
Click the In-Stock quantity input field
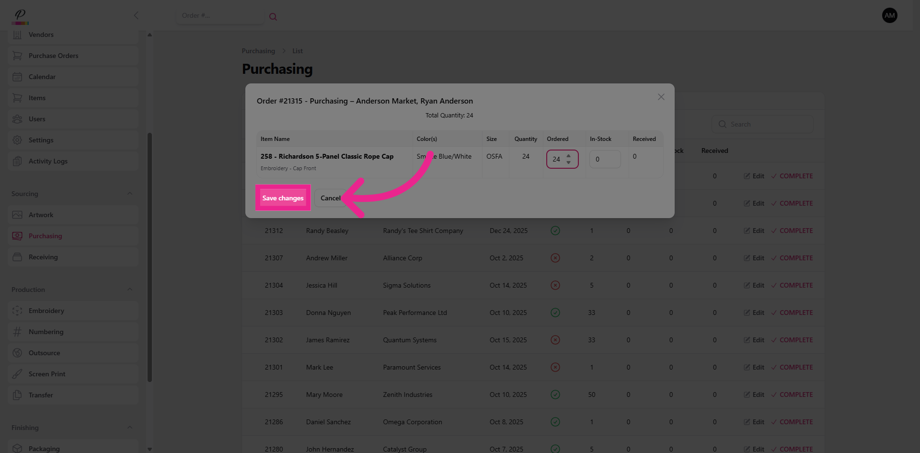pyautogui.click(x=605, y=159)
